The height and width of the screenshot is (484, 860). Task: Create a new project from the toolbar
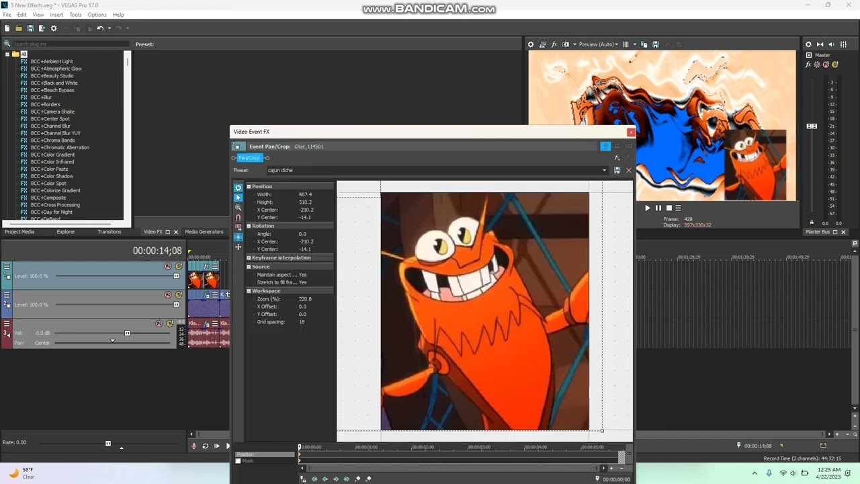pyautogui.click(x=7, y=28)
